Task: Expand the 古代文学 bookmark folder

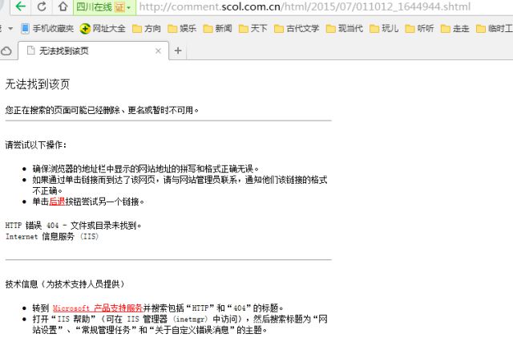Action: pos(296,29)
